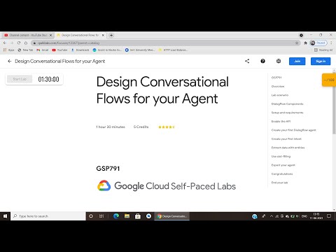Open Cortana circle icon in taskbar
The image size is (336, 252).
point(91,216)
